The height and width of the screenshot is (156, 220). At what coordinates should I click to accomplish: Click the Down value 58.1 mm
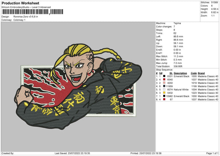coord(178,46)
